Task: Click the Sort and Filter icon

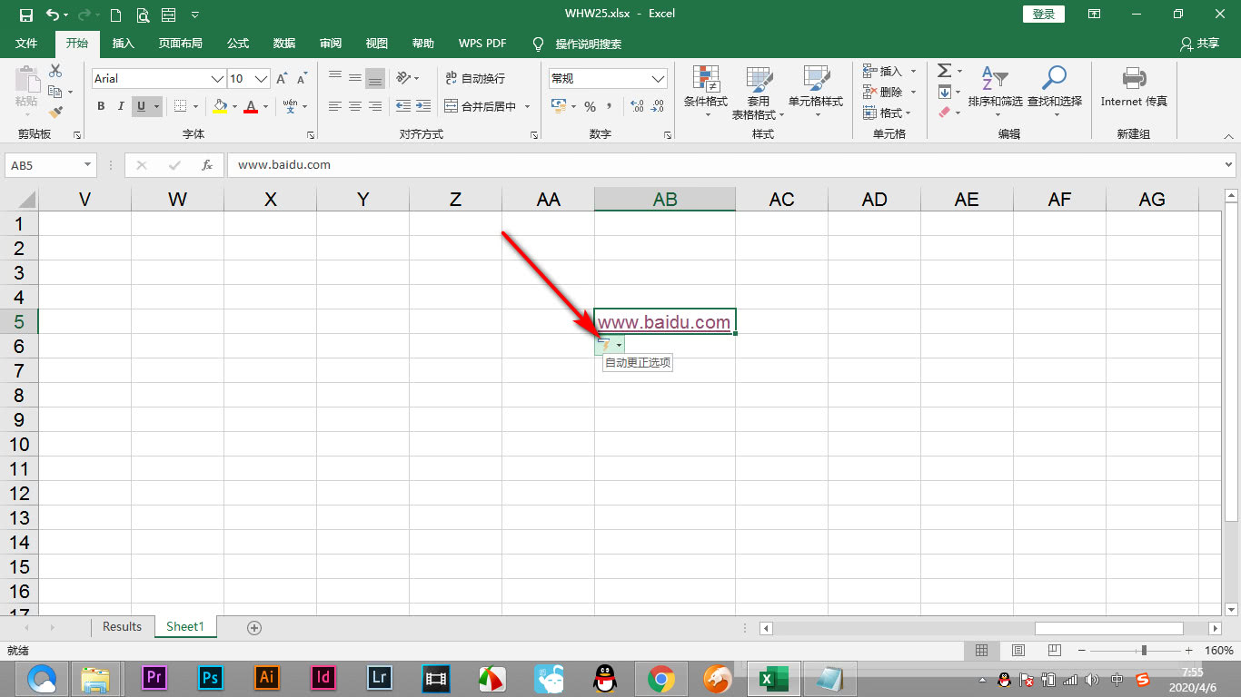Action: click(994, 79)
